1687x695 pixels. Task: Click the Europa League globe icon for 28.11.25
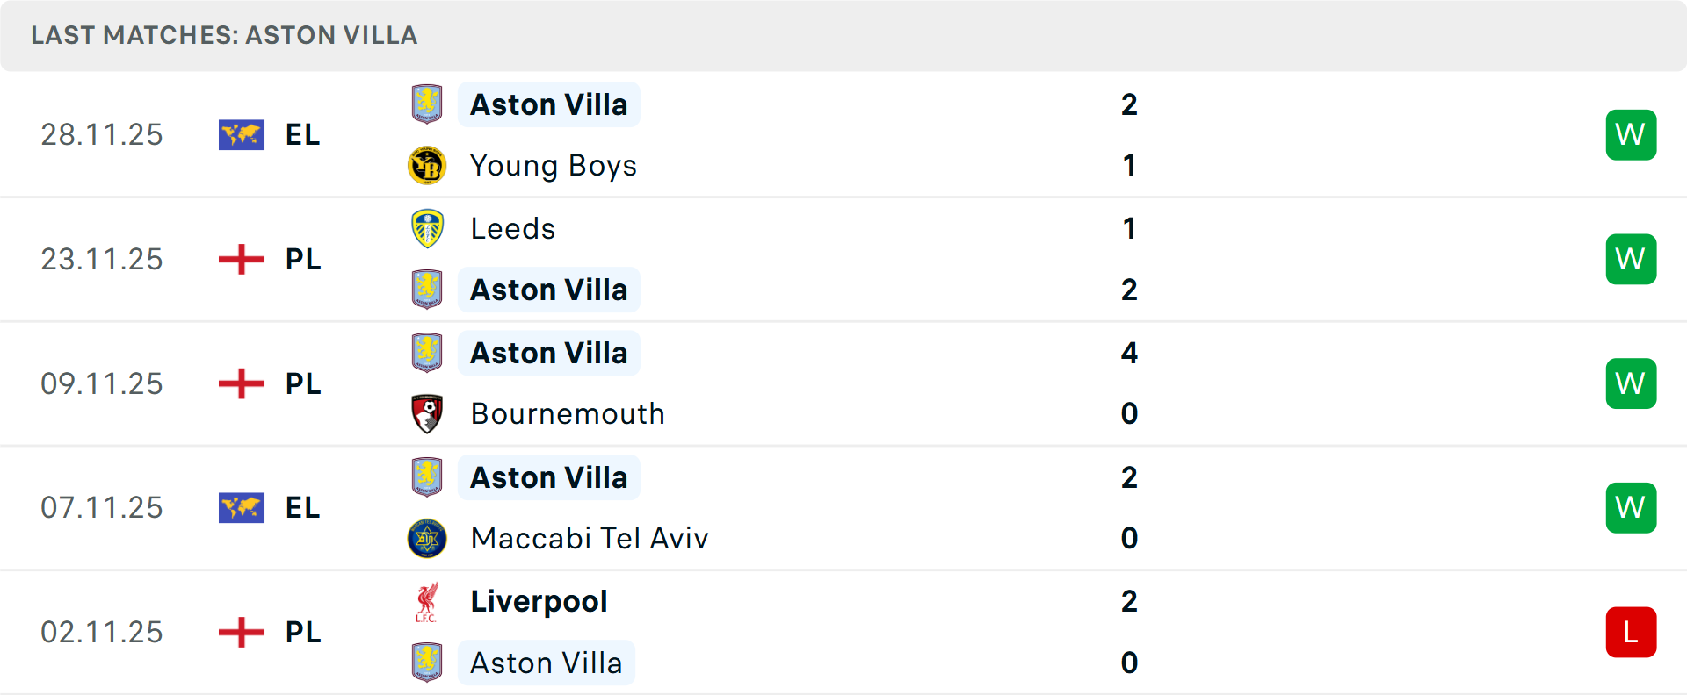(241, 134)
